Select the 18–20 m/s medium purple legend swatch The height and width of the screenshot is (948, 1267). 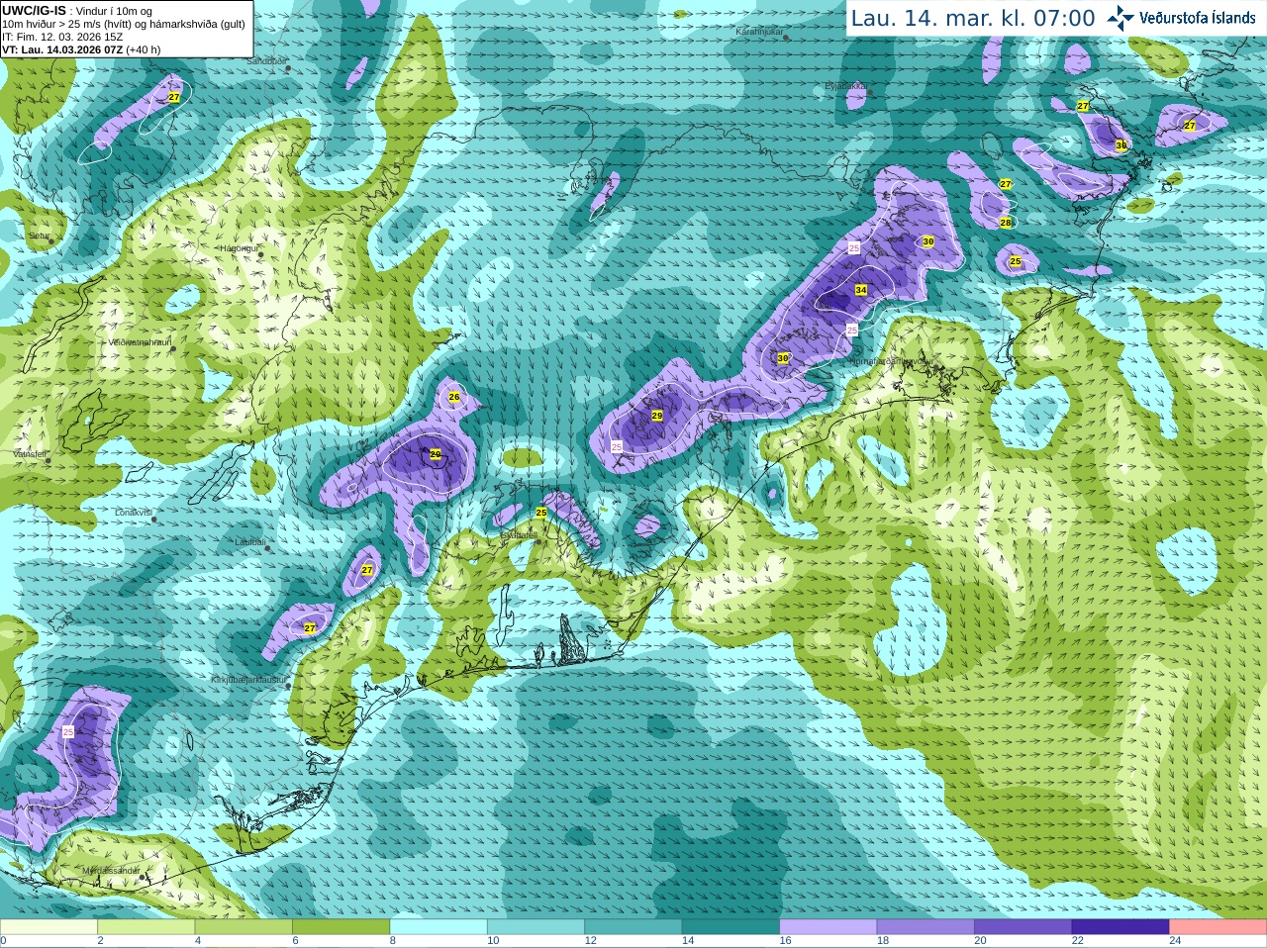(926, 927)
